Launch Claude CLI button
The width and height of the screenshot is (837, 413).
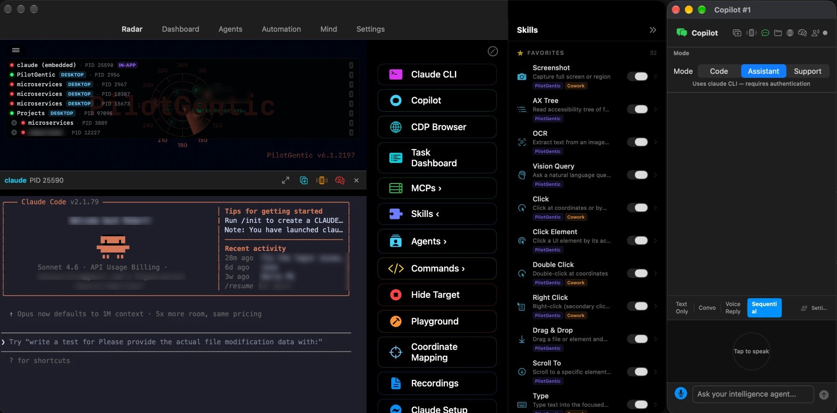437,75
